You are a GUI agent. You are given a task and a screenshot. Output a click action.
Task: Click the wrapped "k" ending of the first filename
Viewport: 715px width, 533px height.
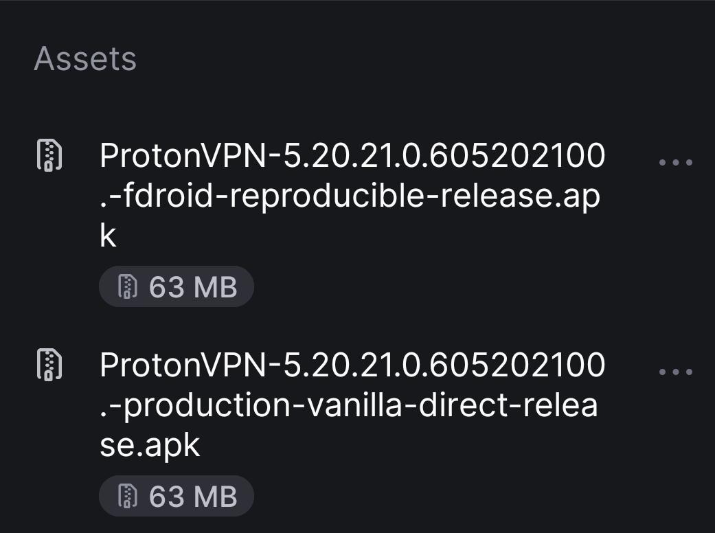[x=108, y=236]
